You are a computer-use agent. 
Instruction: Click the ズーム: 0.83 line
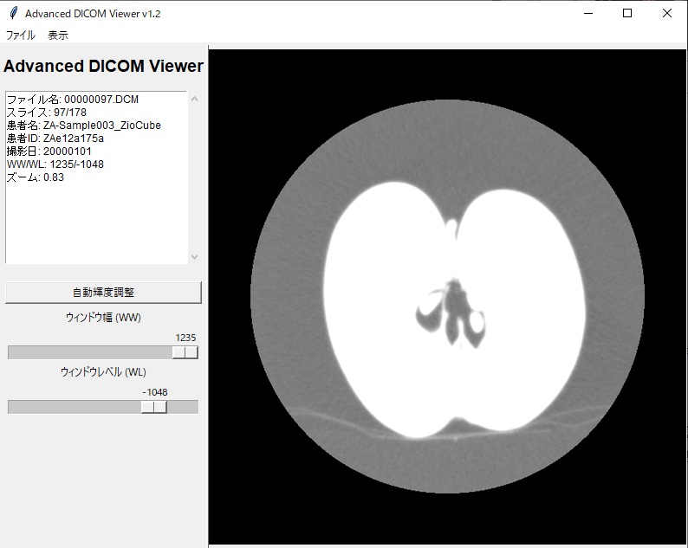(x=36, y=177)
